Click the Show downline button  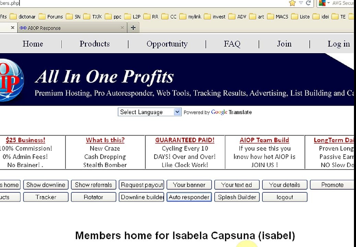tap(46, 185)
